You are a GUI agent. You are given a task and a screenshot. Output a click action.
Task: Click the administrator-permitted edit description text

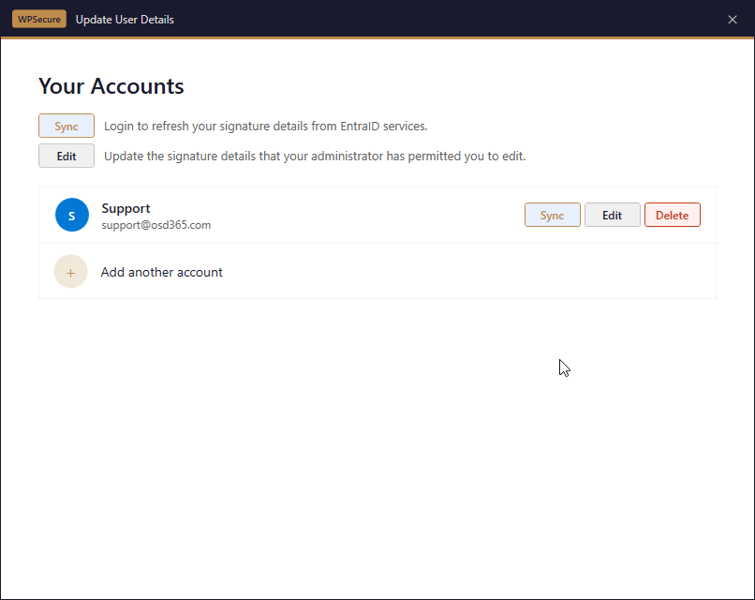[x=314, y=157]
